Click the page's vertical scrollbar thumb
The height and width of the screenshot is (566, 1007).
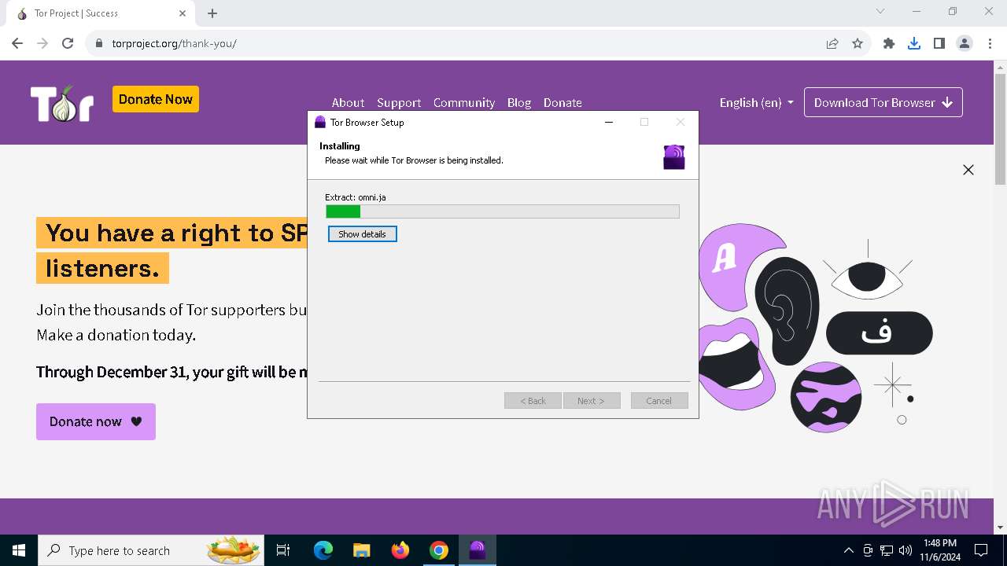click(x=1000, y=130)
